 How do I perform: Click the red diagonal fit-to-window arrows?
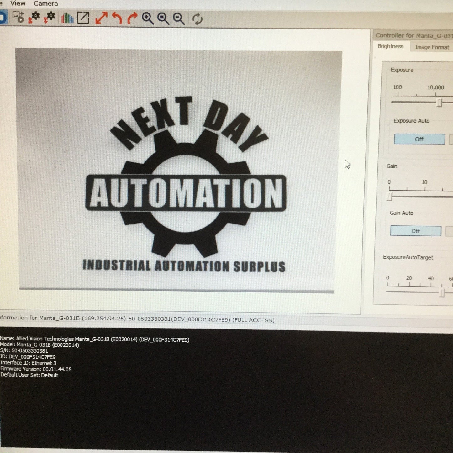[x=101, y=18]
